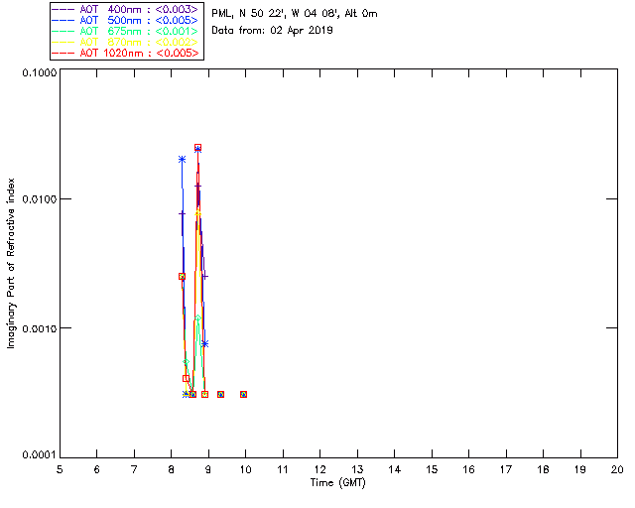The width and height of the screenshot is (635, 508).
Task: Click the x-axis tick label 9
Action: point(208,469)
